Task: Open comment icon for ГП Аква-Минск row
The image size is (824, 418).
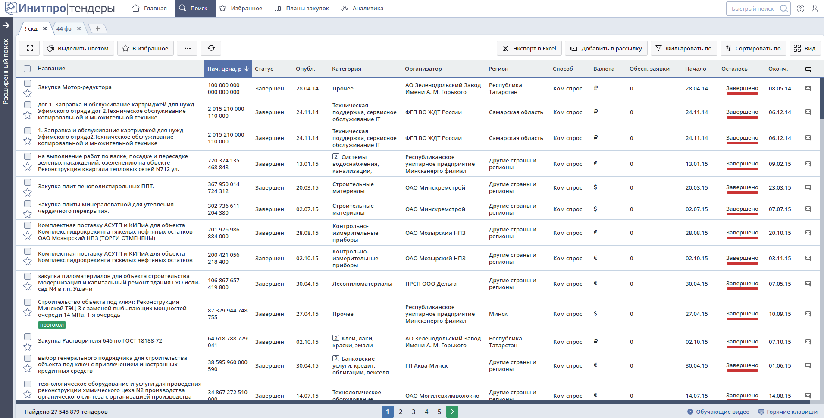Action: coord(808,365)
